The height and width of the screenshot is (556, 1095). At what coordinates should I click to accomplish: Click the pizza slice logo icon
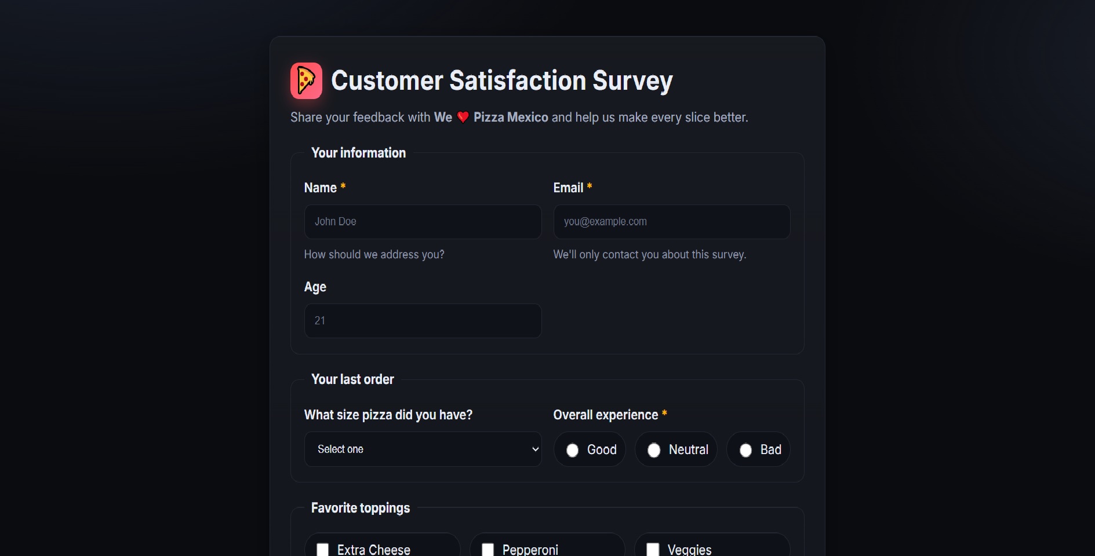click(x=306, y=81)
